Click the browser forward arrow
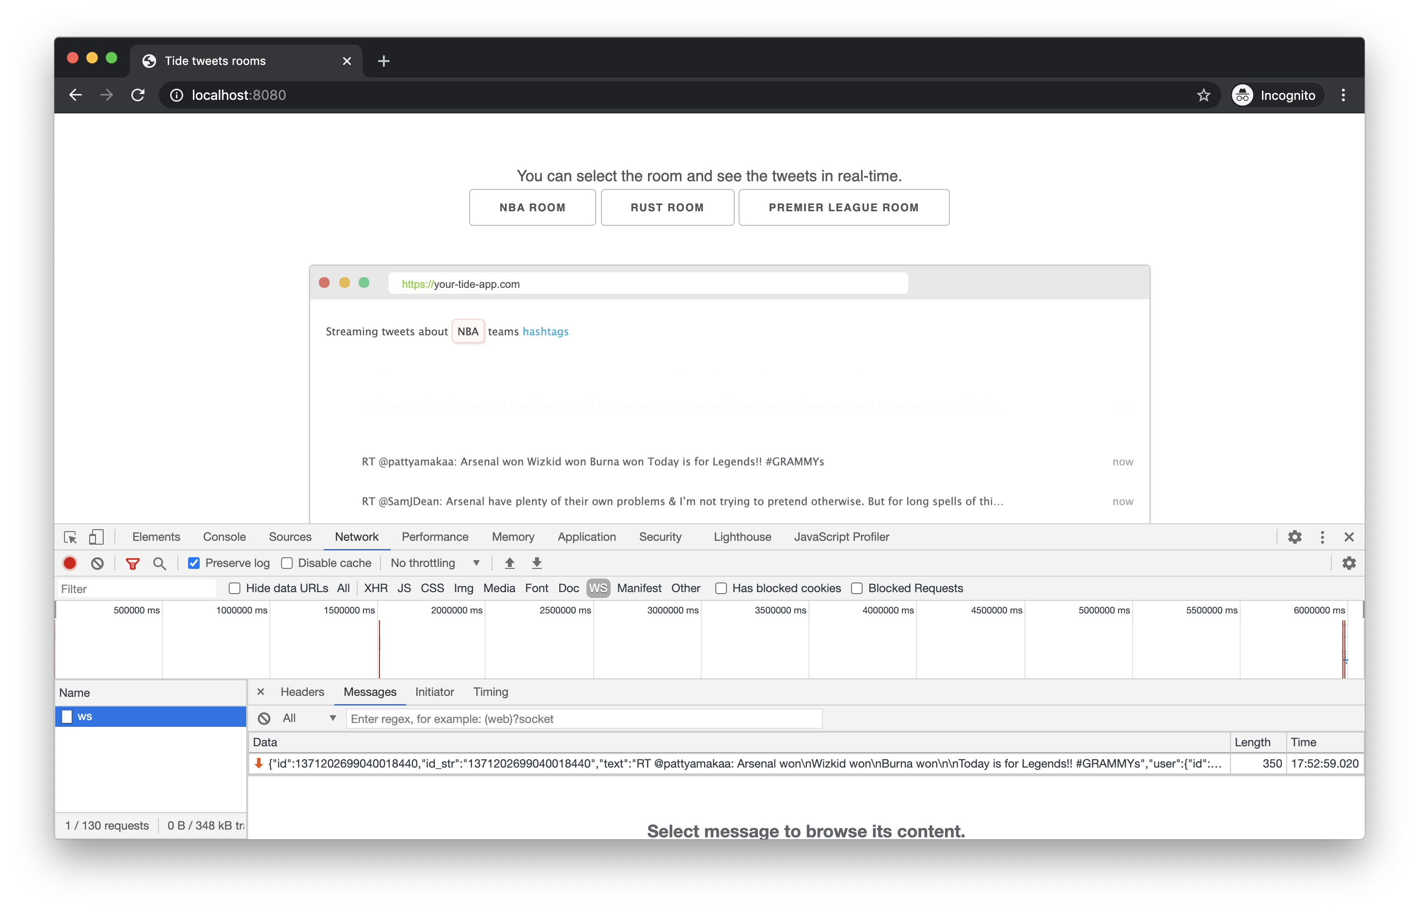Viewport: 1419px width, 911px height. click(x=107, y=95)
